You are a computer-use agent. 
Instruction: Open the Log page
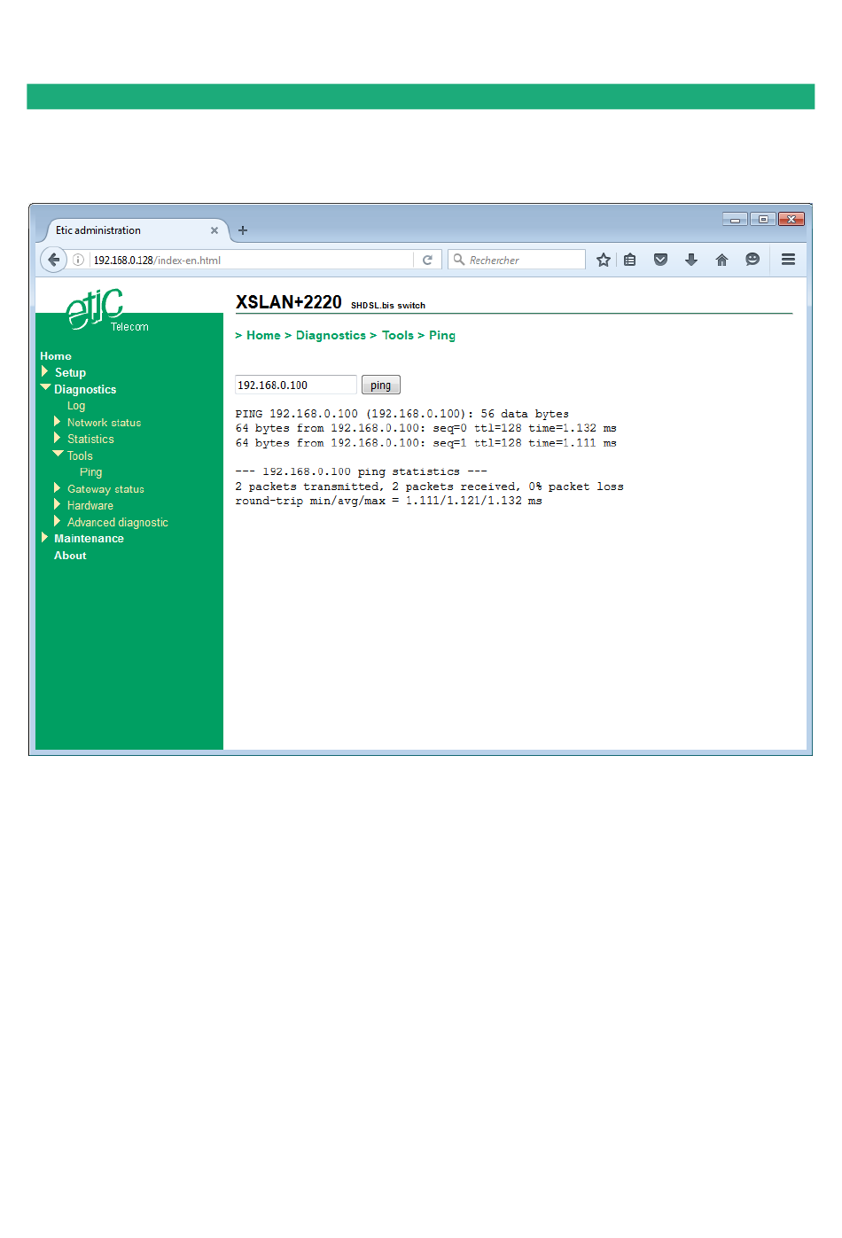tap(76, 406)
